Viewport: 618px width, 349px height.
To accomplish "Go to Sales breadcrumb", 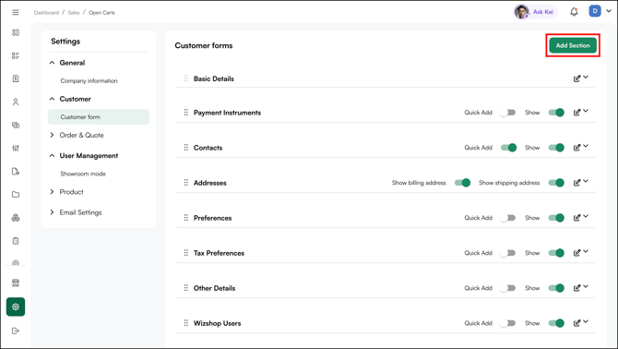I will (73, 13).
